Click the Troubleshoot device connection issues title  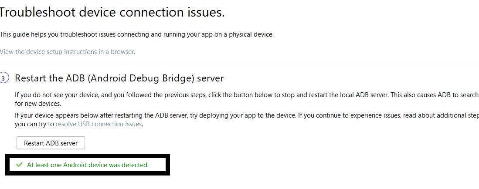tap(112, 12)
